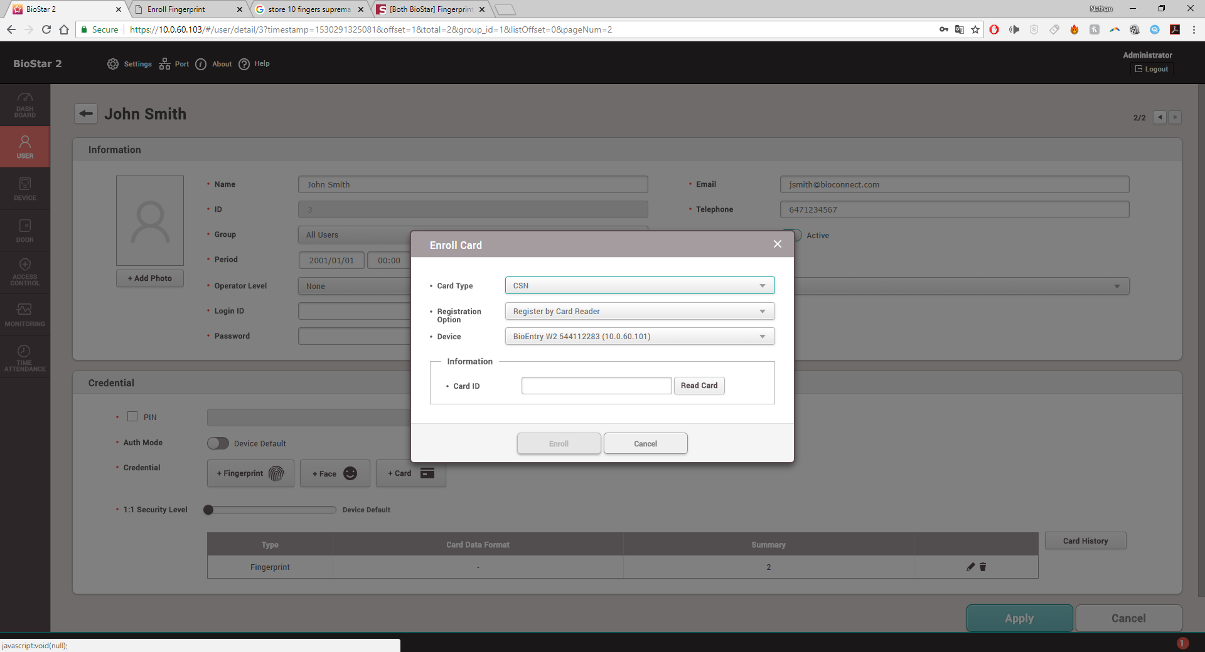
Task: Select the Device section icon
Action: (24, 189)
